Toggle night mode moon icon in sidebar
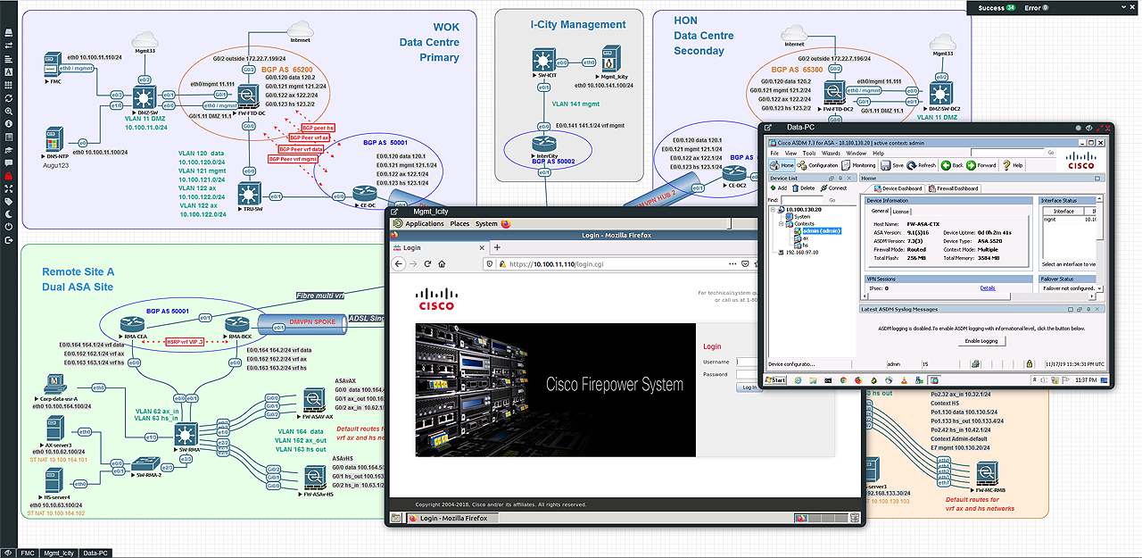The image size is (1142, 558). pyautogui.click(x=8, y=214)
